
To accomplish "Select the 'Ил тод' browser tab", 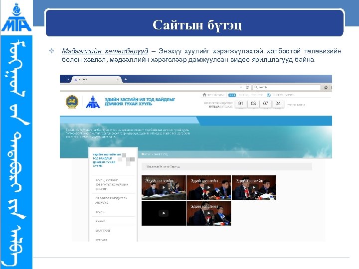I will [96, 79].
